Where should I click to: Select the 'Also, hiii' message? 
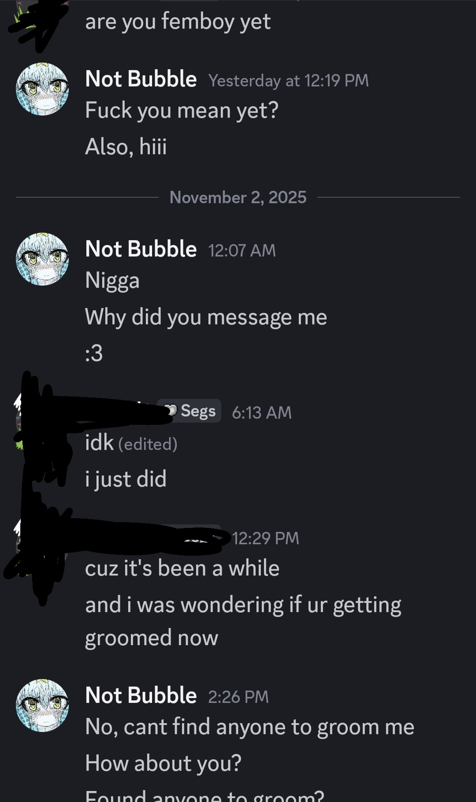tap(126, 147)
